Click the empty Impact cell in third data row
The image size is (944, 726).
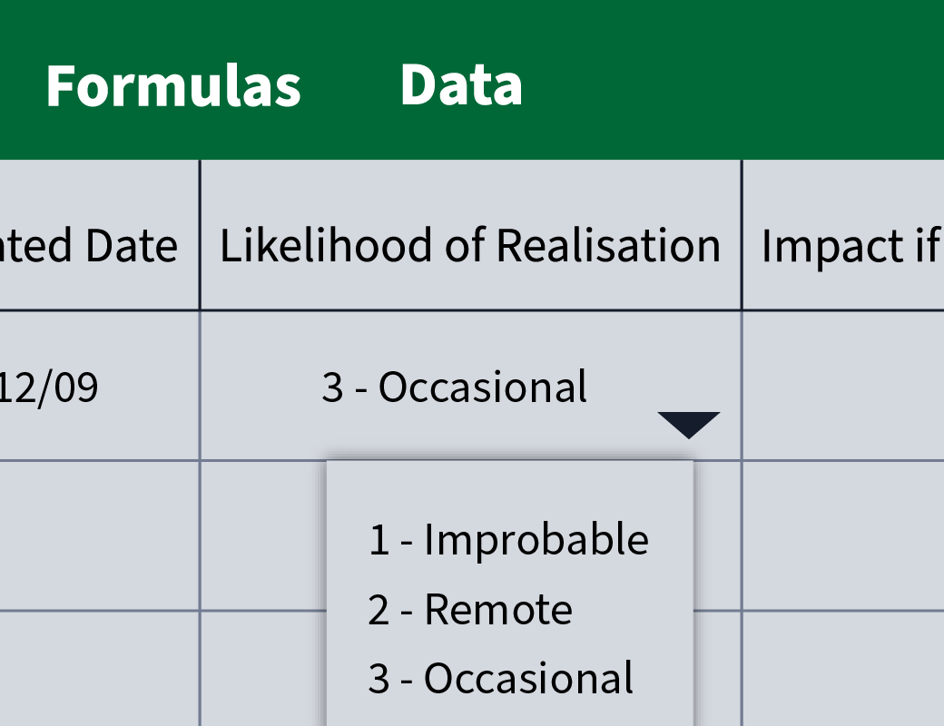click(x=844, y=670)
